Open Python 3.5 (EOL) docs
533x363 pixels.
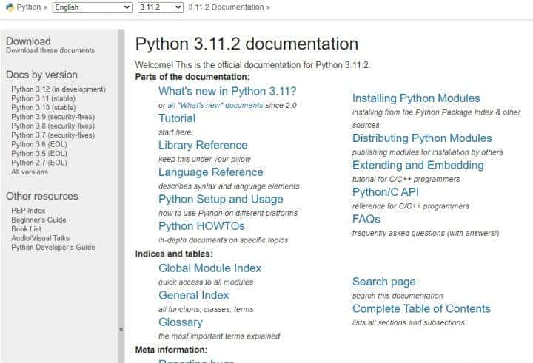coord(39,154)
